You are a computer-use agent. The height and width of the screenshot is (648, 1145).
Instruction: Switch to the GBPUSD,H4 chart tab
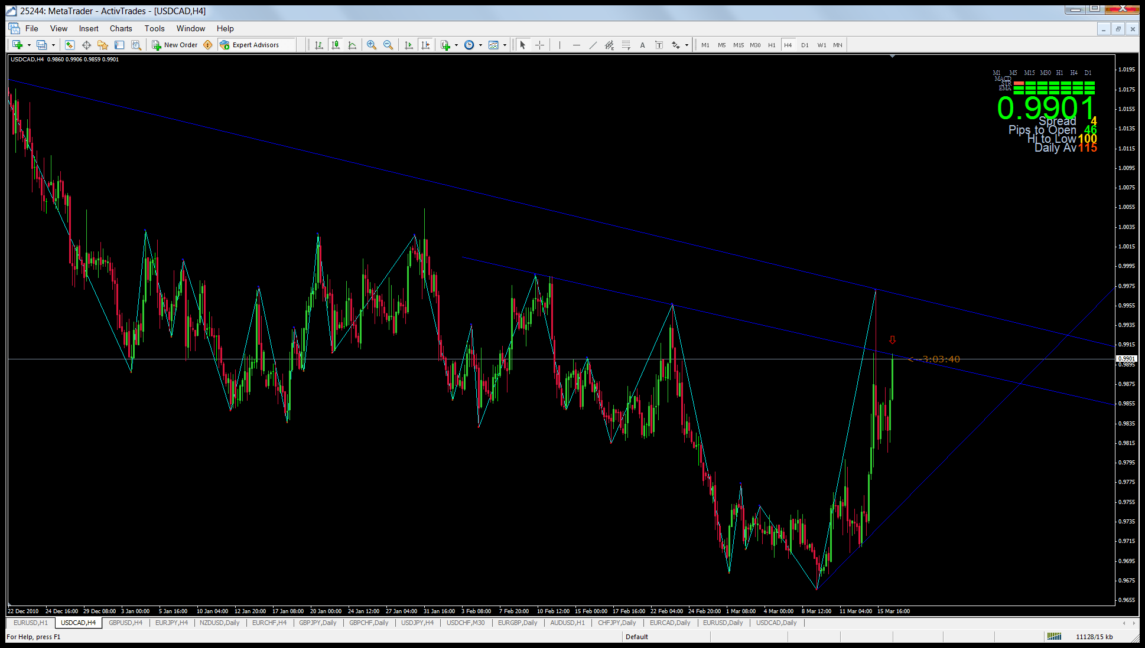pyautogui.click(x=125, y=623)
